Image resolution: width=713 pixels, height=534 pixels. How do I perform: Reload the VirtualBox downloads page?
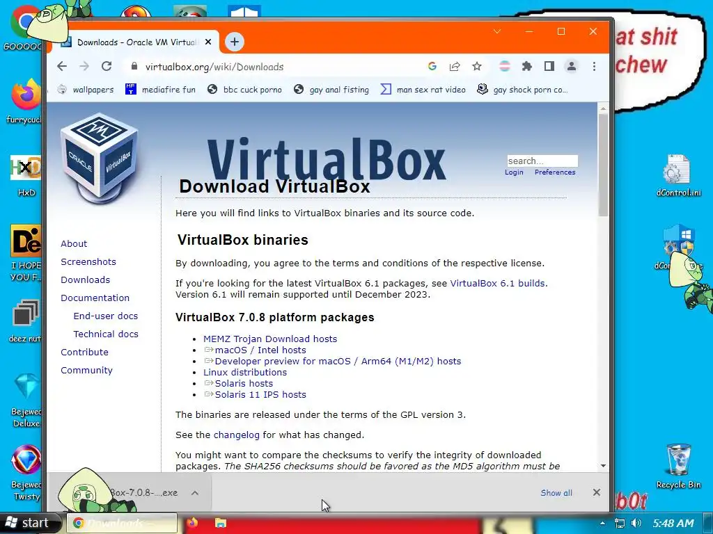tap(107, 66)
